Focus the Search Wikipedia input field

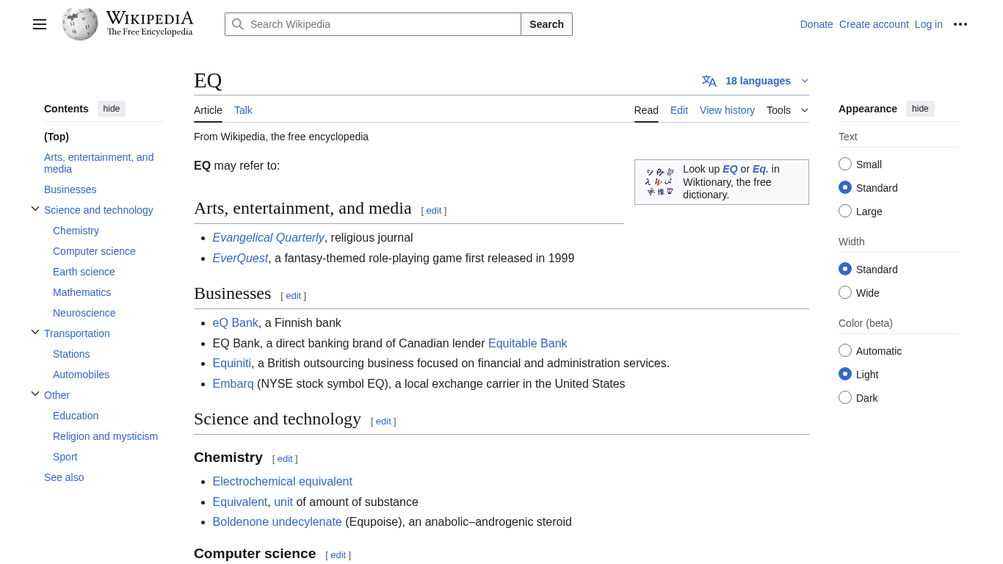373,24
